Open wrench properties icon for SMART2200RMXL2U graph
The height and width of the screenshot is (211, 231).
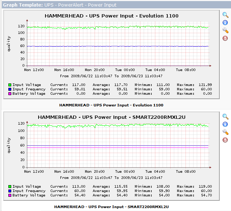click(x=226, y=132)
